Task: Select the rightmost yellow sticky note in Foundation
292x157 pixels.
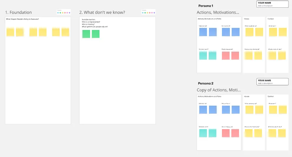Action: 65,32
